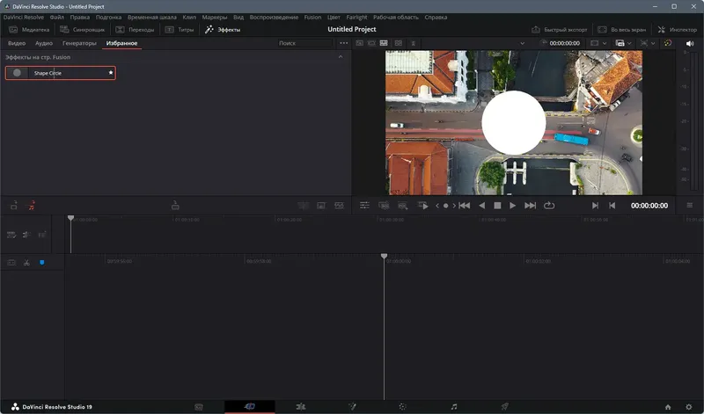Jump to first frame of the clip

click(x=465, y=206)
